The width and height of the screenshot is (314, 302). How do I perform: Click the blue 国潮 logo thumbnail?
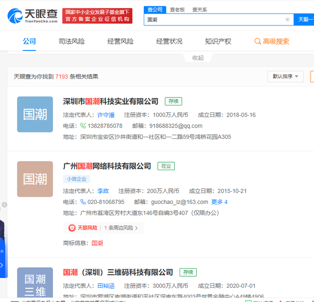click(35, 114)
